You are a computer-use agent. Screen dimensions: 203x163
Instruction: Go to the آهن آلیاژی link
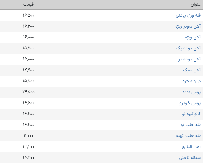click(191, 147)
